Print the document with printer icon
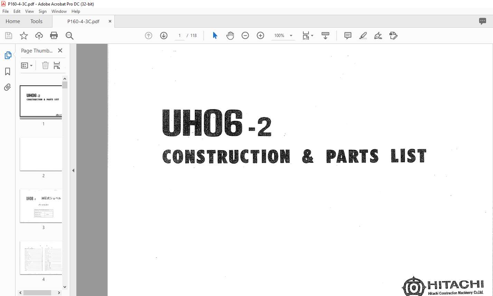Image resolution: width=493 pixels, height=296 pixels. [x=54, y=36]
